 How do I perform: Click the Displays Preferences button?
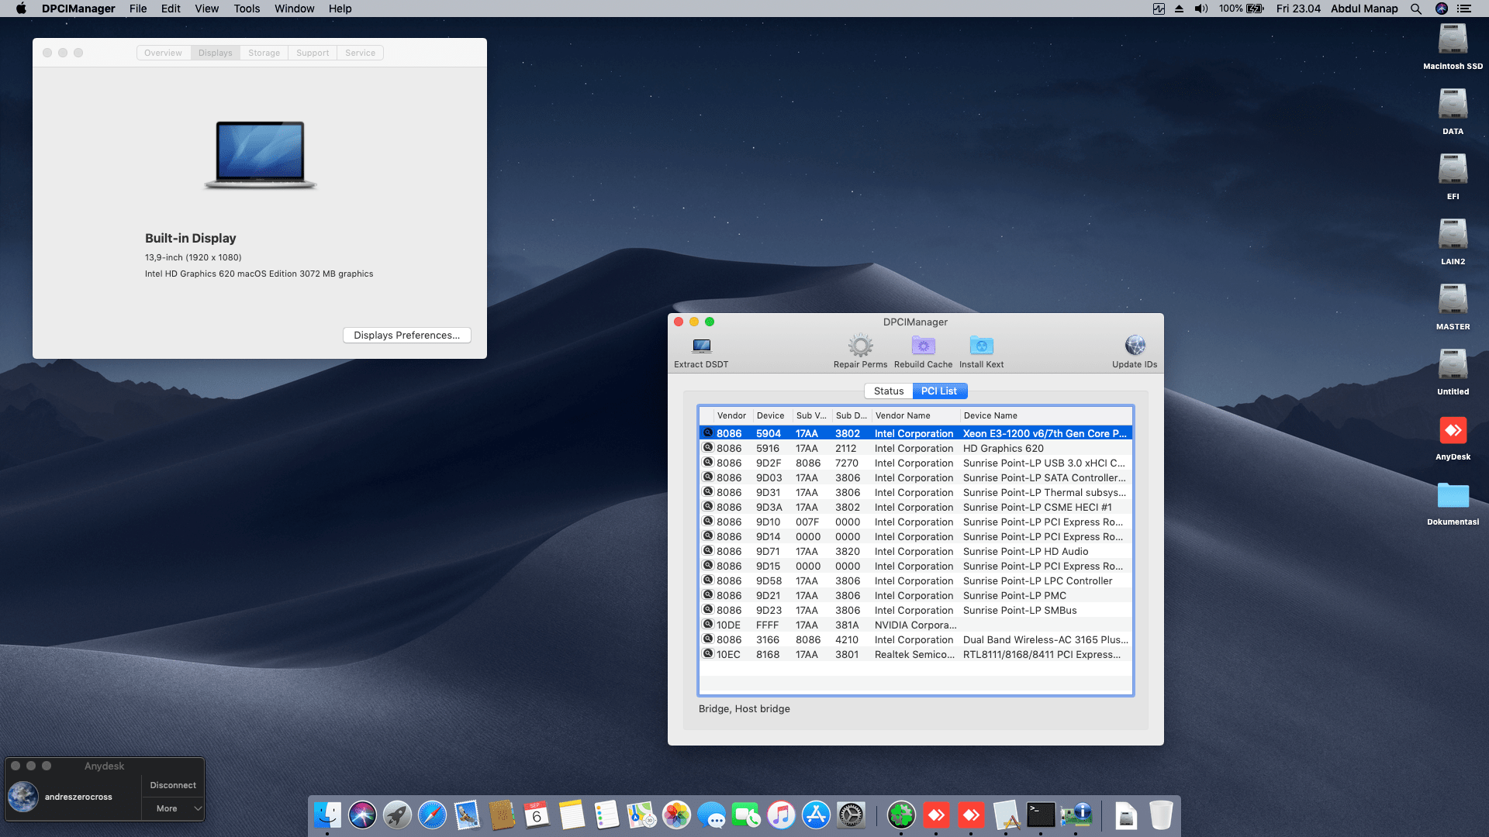pyautogui.click(x=406, y=336)
